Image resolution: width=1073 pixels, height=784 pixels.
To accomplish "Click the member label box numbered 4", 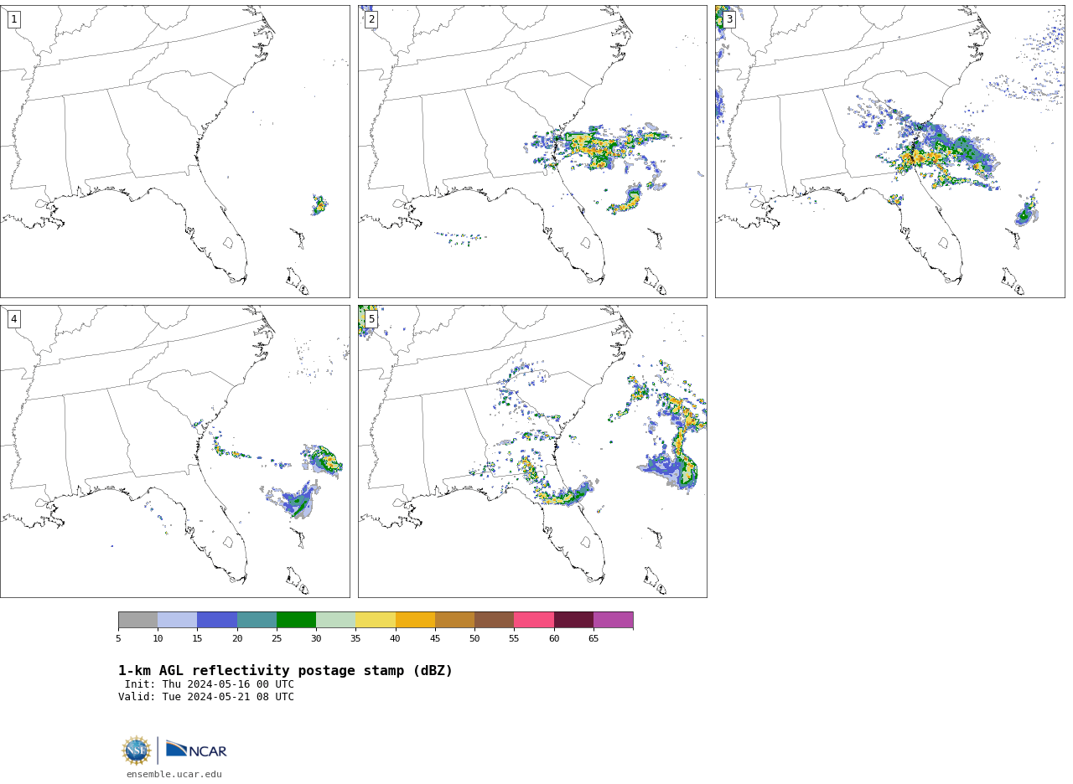I will click(x=13, y=319).
